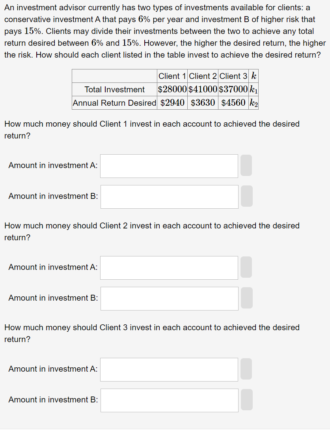Select the $3630 annual return cell
This screenshot has height=432, width=330.
(203, 103)
